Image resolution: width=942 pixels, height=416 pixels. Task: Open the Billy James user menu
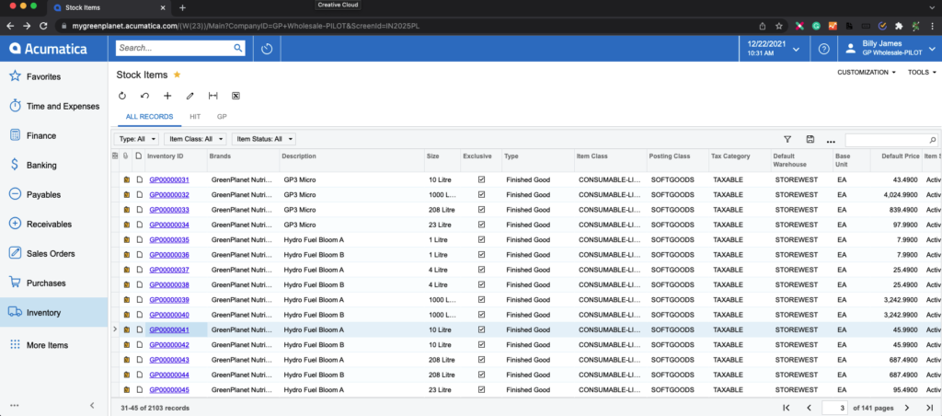[890, 49]
